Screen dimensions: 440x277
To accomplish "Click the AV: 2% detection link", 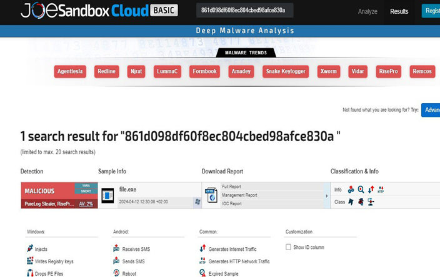I will [x=86, y=204].
